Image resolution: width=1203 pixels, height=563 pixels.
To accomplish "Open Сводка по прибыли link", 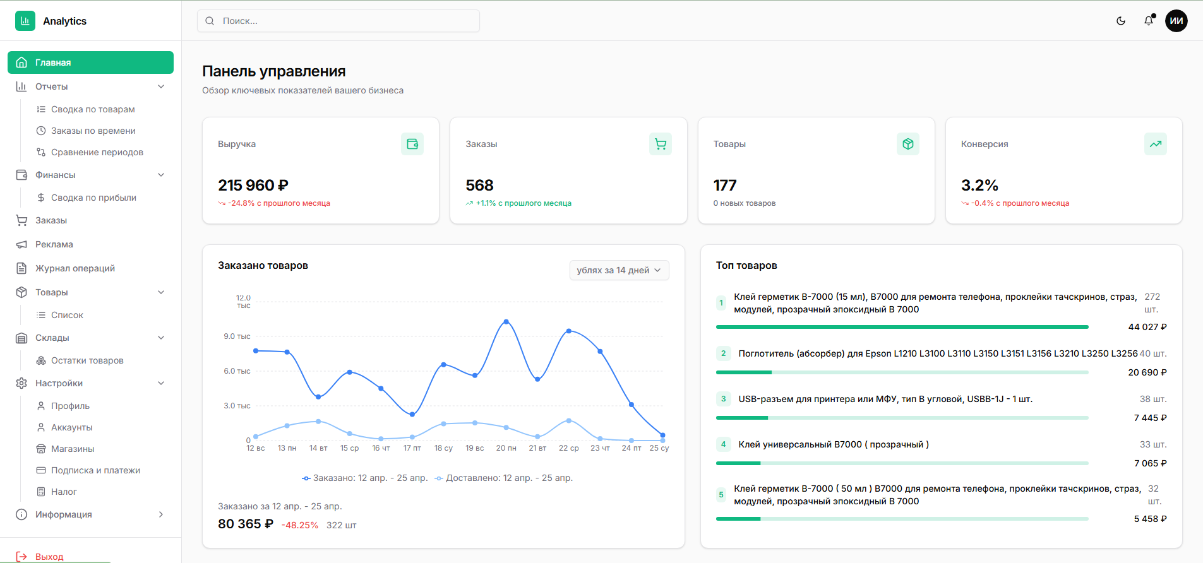I will [93, 198].
